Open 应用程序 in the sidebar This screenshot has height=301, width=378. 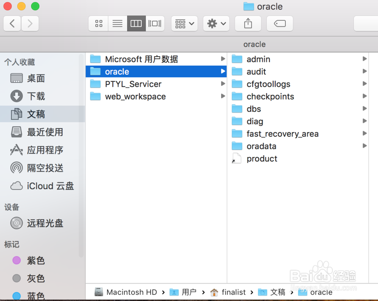(42, 150)
